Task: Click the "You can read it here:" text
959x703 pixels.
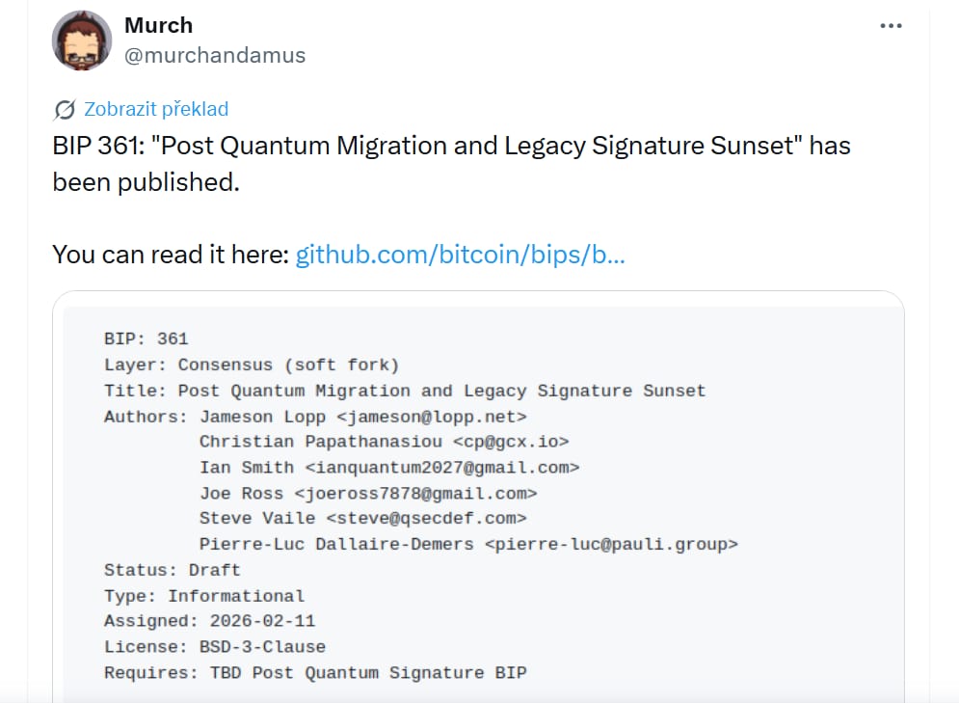Action: (171, 256)
